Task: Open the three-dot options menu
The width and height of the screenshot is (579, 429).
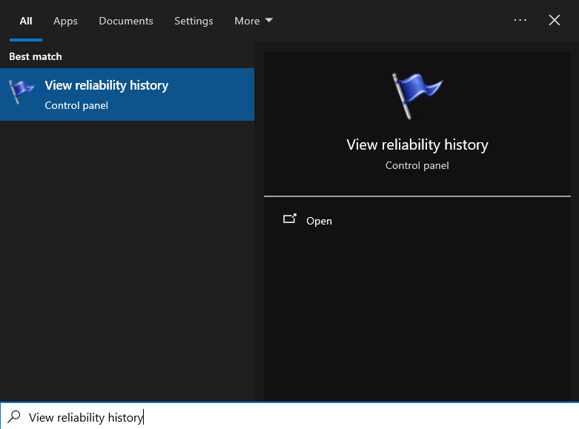Action: tap(520, 20)
